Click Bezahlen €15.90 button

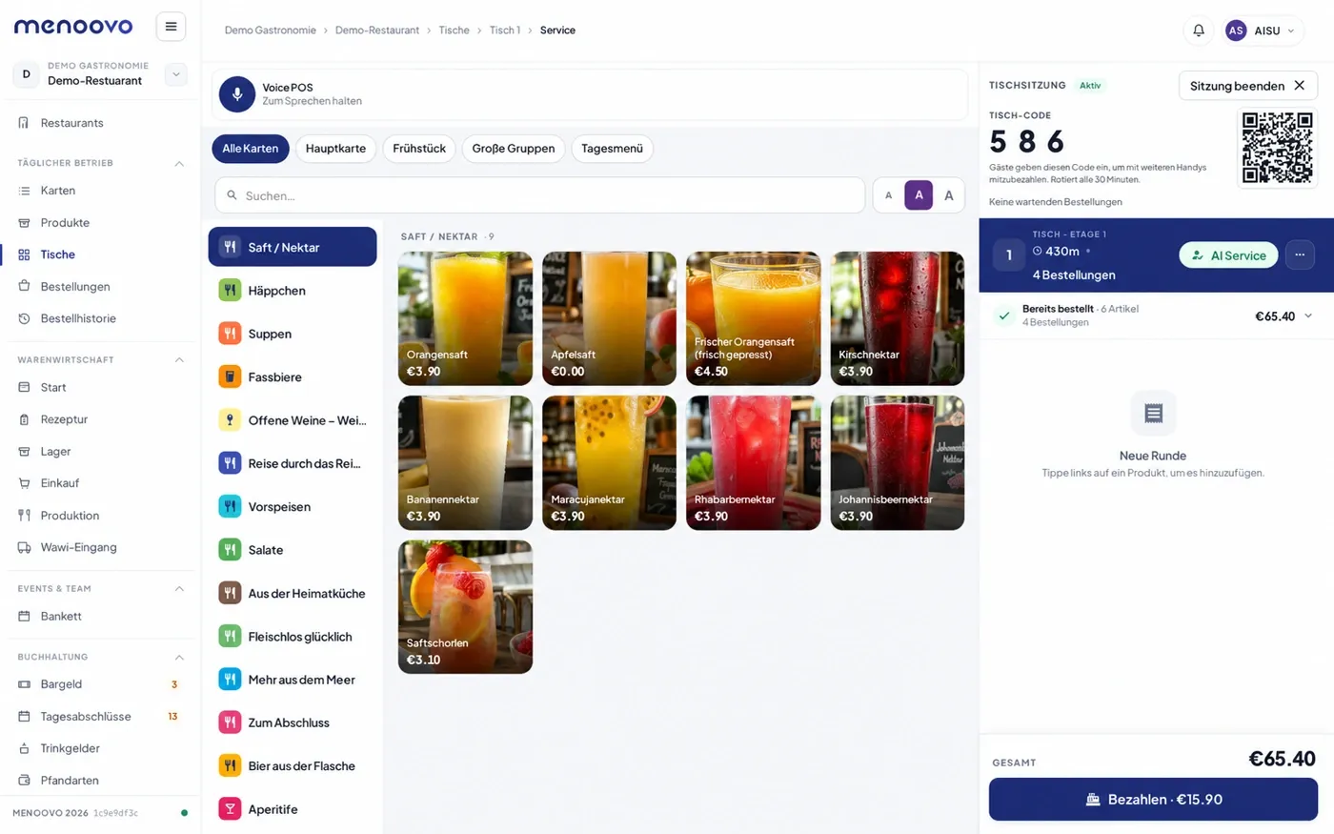tap(1153, 800)
